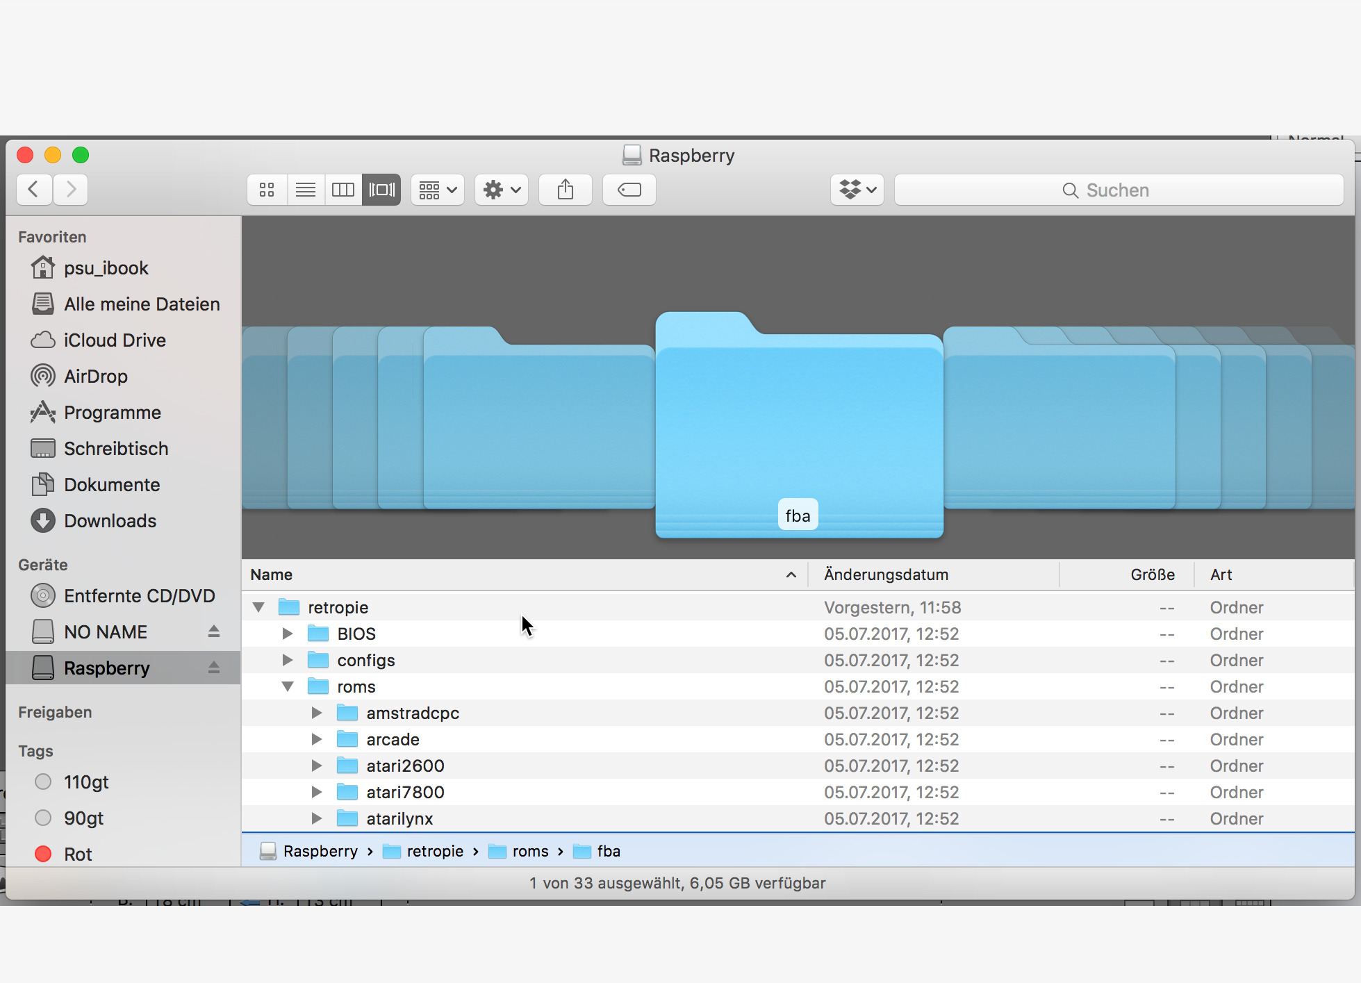
Task: Open the Action gear dropdown menu
Action: [x=502, y=190]
